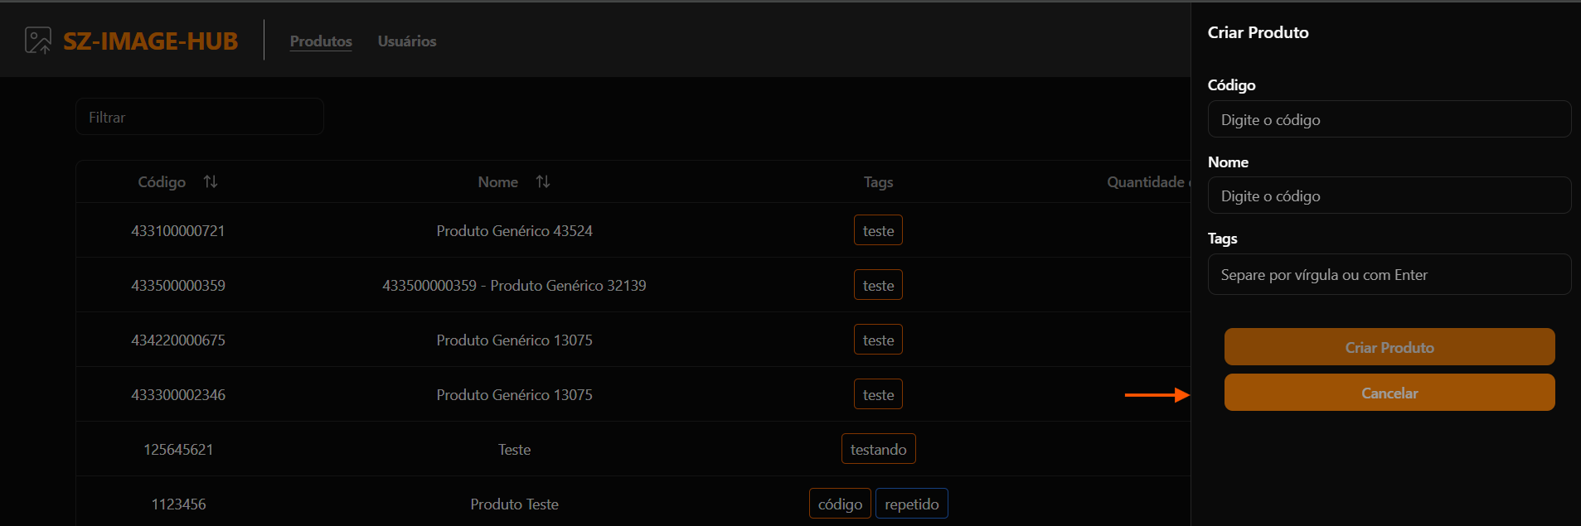Click the SZ-IMAGE-HUB logo icon
This screenshot has height=526, width=1581.
click(38, 41)
